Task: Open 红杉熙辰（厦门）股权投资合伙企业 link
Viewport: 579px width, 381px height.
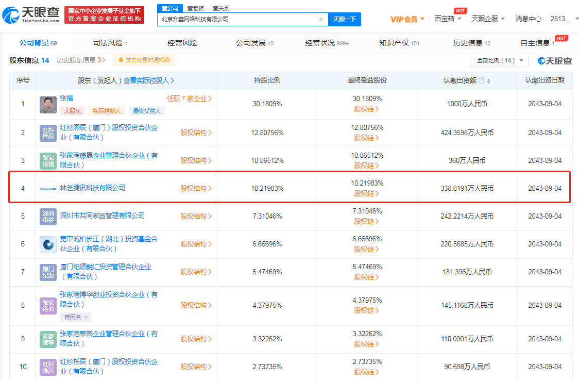Action: pyautogui.click(x=109, y=132)
